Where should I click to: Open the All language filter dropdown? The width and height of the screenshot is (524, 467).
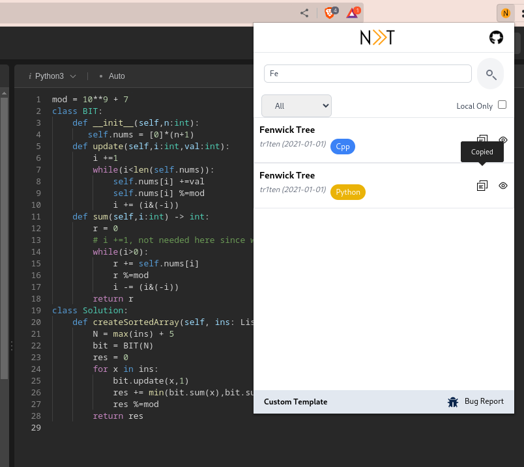[x=297, y=106]
